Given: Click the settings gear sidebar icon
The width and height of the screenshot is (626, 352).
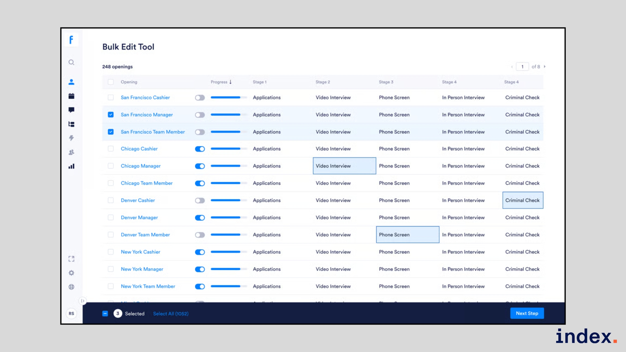Looking at the screenshot, I should pyautogui.click(x=71, y=273).
